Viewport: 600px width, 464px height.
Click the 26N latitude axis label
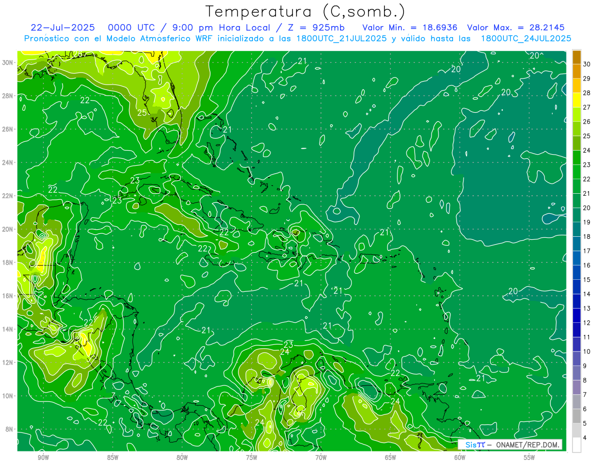tap(7, 129)
